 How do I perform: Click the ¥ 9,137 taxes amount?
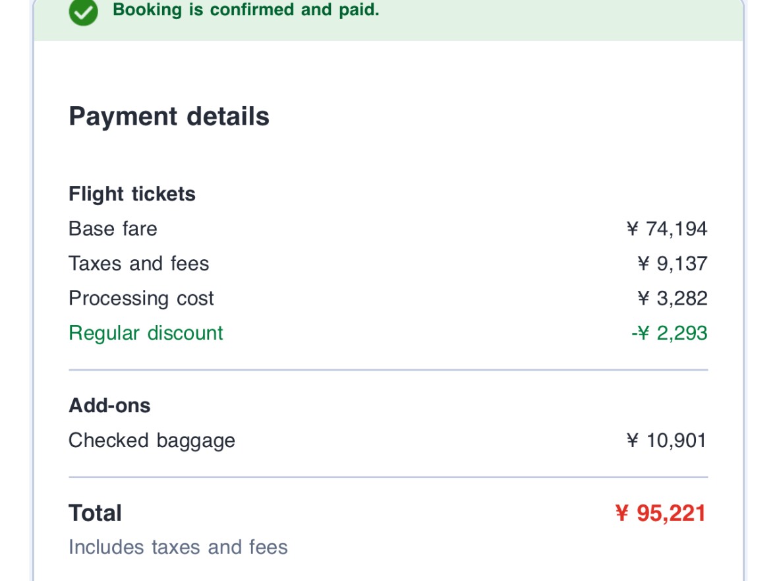pyautogui.click(x=672, y=264)
